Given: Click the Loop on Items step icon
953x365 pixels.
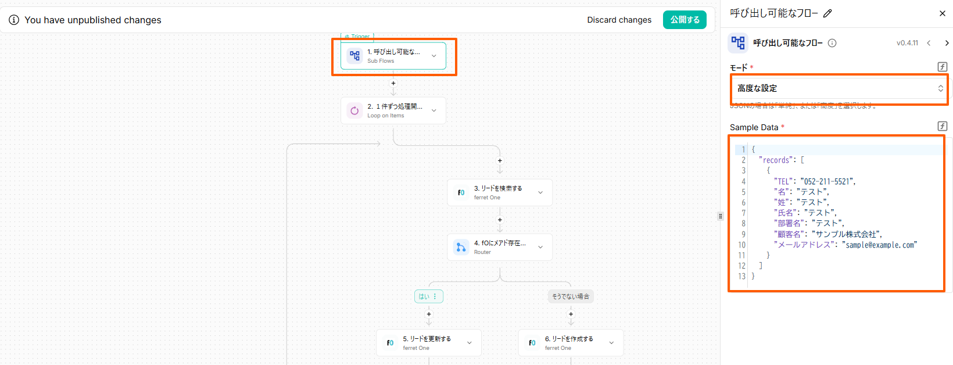Looking at the screenshot, I should (354, 110).
